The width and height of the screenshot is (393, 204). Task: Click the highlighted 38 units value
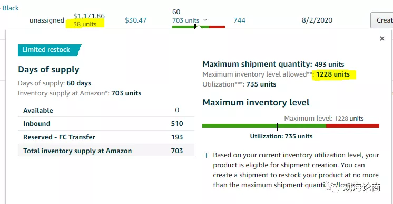tap(85, 24)
